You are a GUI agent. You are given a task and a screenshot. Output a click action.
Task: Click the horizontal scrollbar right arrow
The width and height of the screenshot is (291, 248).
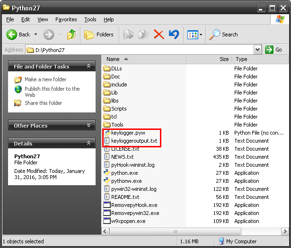pyautogui.click(x=285, y=231)
